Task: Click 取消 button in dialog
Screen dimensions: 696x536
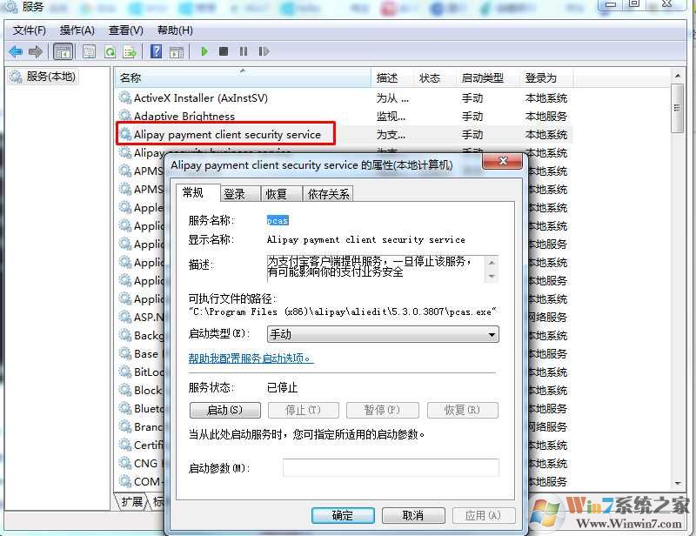Action: [x=413, y=516]
